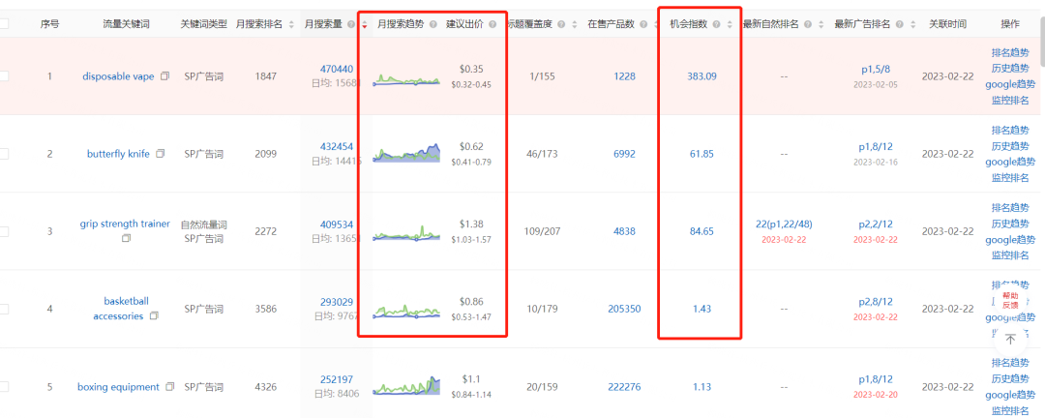The width and height of the screenshot is (1045, 418).
Task: Tick checkbox for boxing equipment row
Action: click(x=4, y=386)
